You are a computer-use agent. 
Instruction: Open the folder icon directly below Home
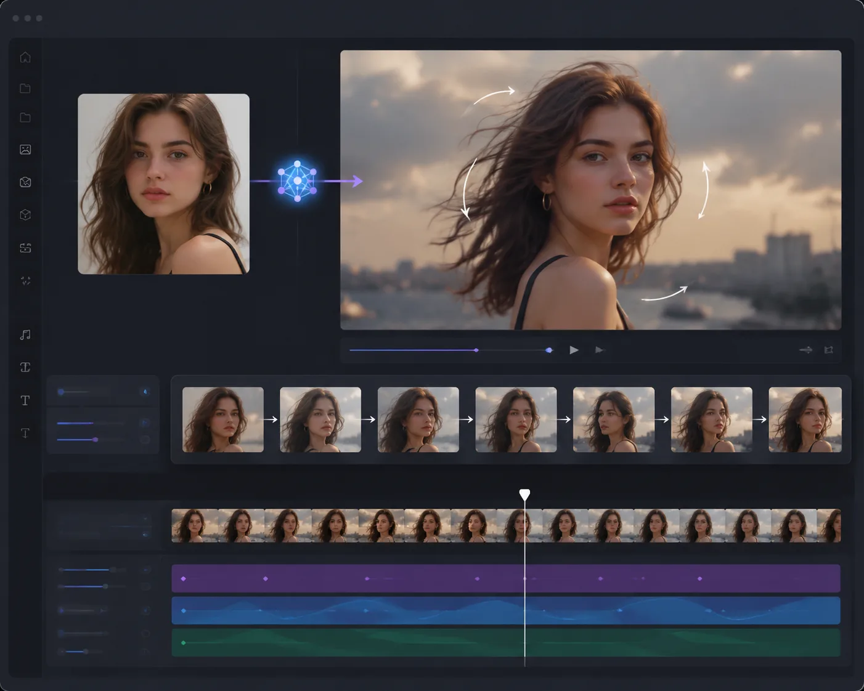(x=25, y=89)
